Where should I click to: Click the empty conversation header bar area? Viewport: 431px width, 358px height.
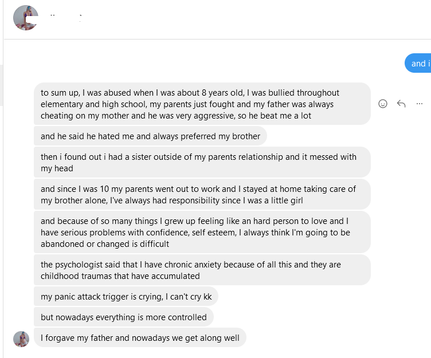click(x=258, y=19)
